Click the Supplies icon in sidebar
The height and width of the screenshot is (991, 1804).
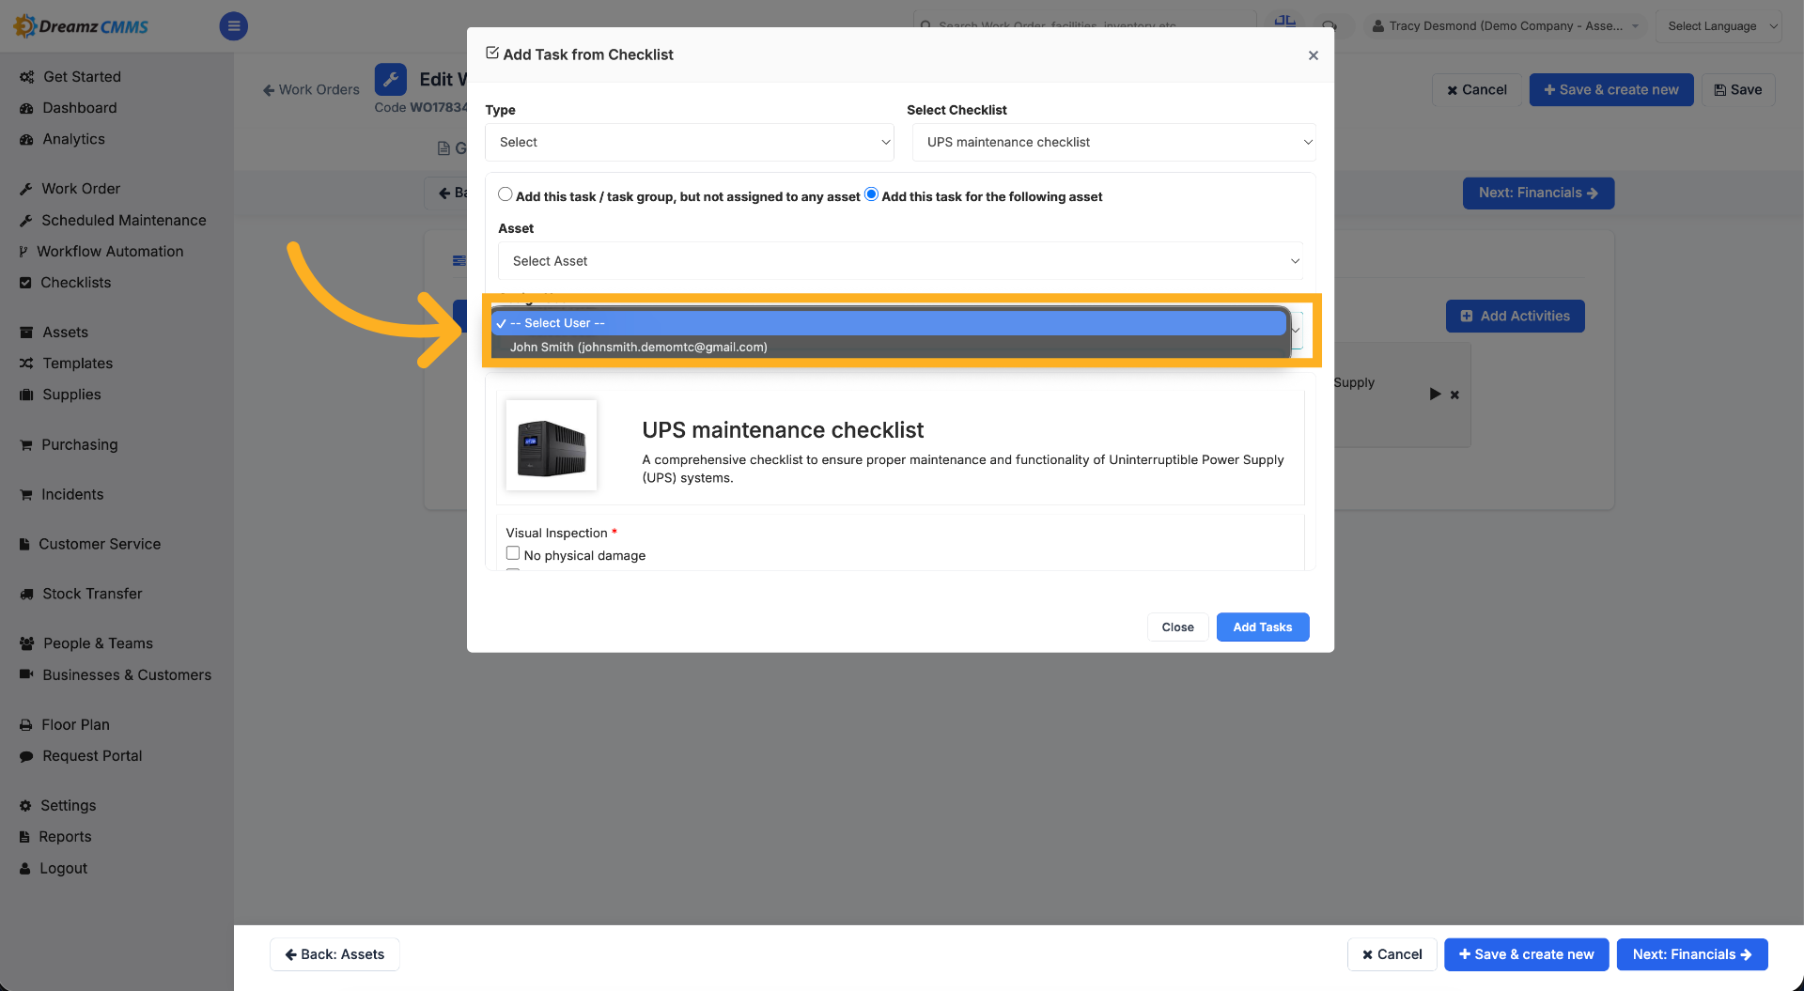pyautogui.click(x=26, y=395)
